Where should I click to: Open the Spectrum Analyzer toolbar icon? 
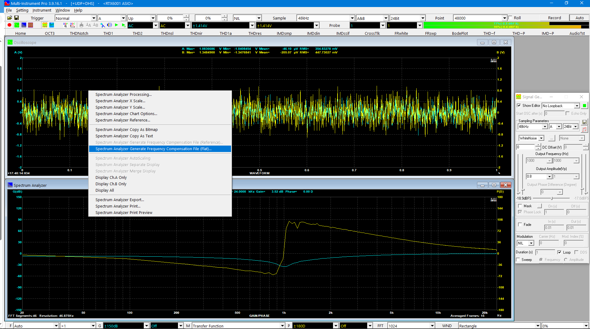[x=24, y=25]
